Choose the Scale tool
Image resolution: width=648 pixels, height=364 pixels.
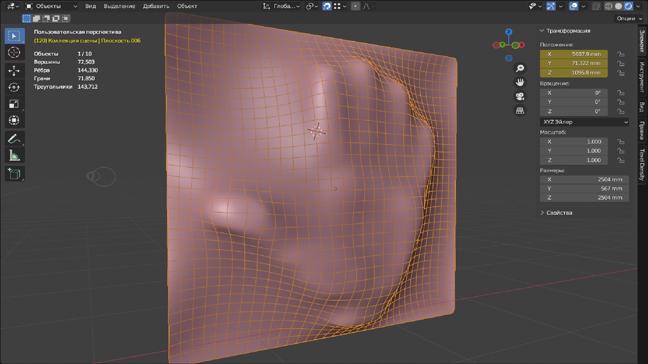pos(14,104)
